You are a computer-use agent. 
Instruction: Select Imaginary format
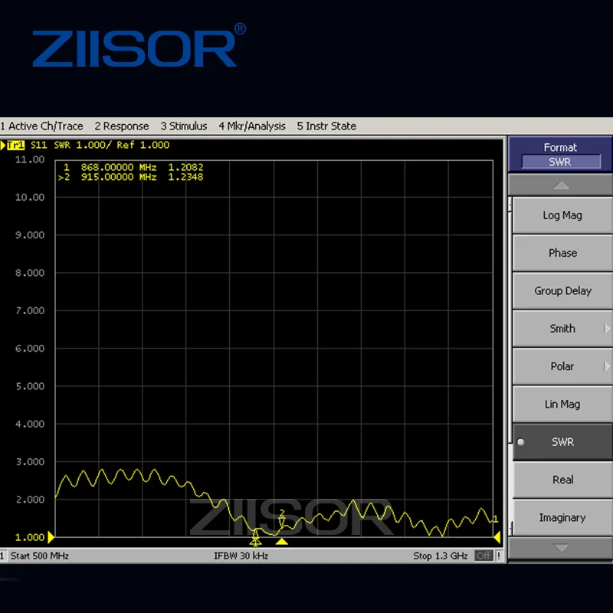coord(562,518)
